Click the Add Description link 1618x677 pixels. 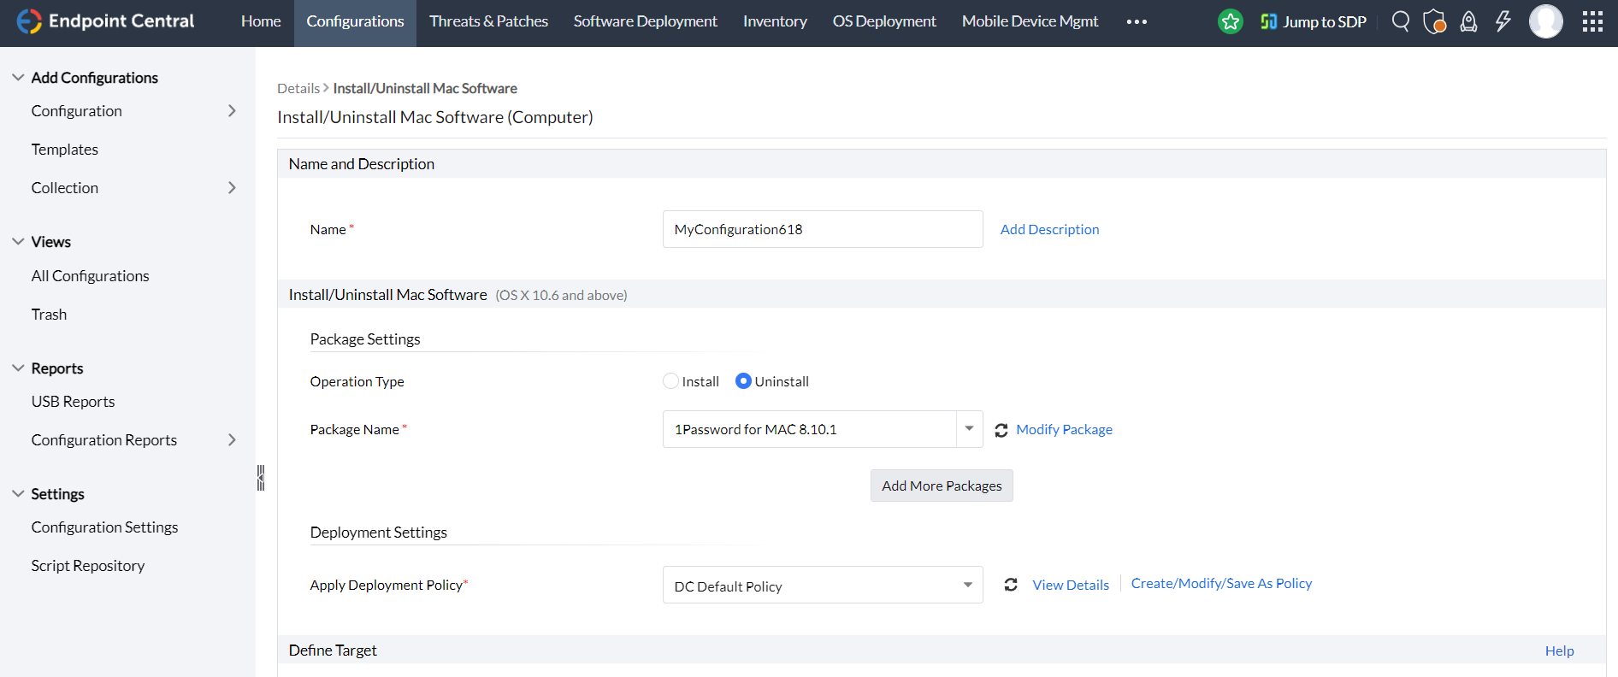point(1049,229)
